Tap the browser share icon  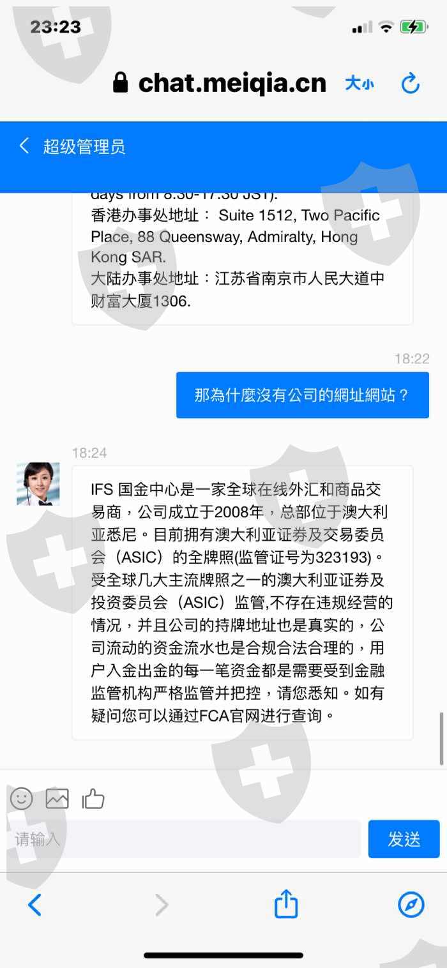(286, 904)
